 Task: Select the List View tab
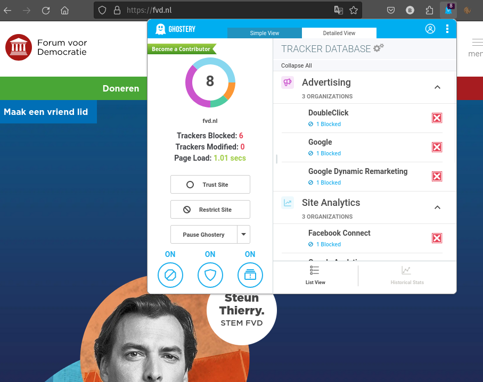(315, 276)
